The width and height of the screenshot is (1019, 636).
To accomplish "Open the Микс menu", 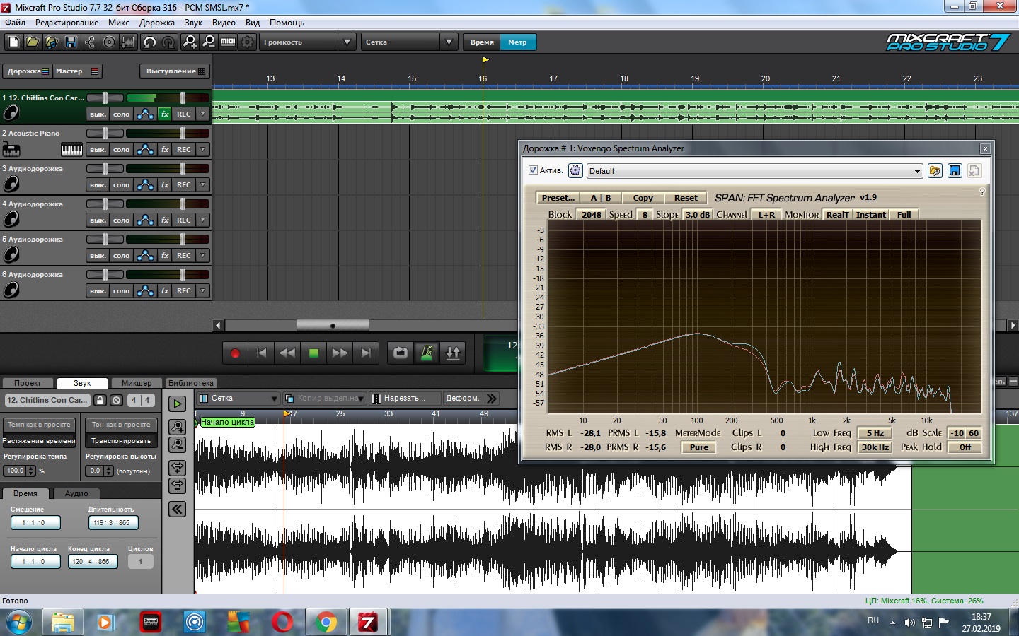I will 118,23.
